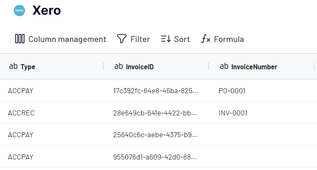Select the InvoiceID column header
The image size is (317, 170).
coord(156,66)
